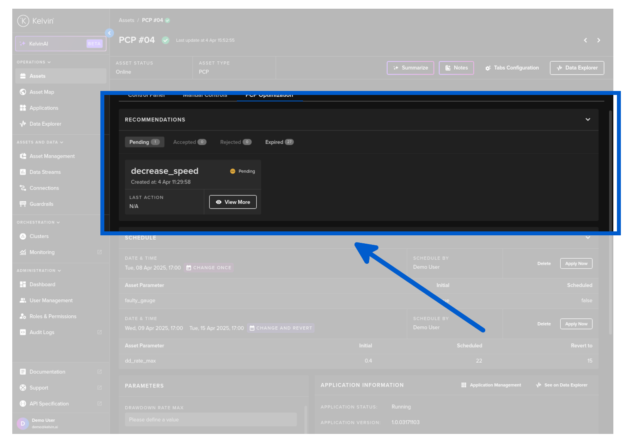Go to the previous asset arrow

click(x=585, y=40)
